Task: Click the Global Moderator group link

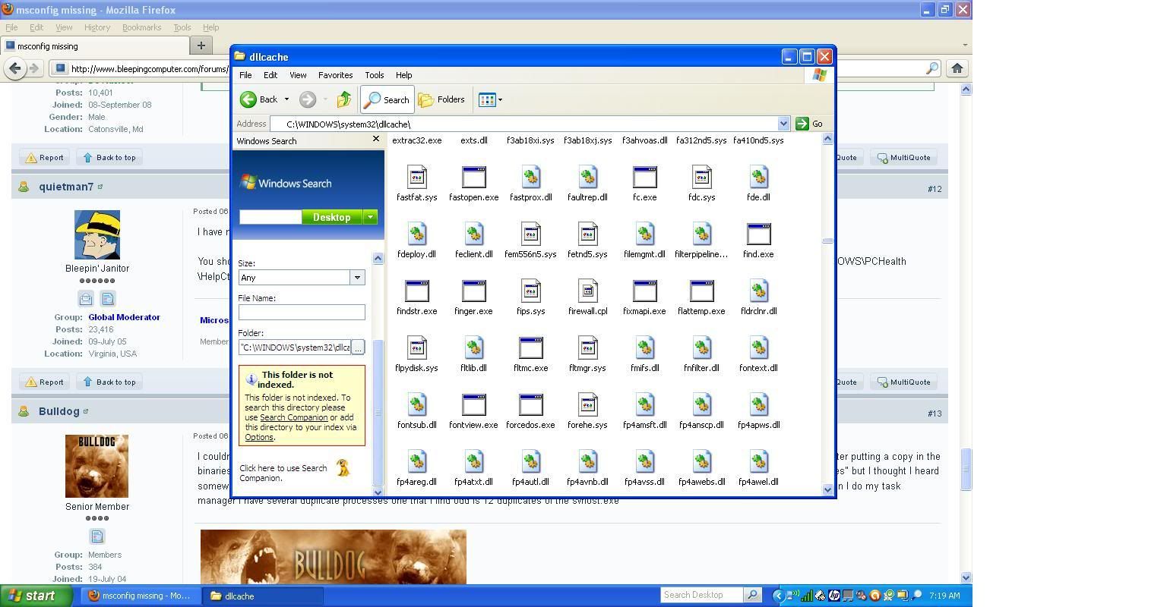Action: (124, 317)
